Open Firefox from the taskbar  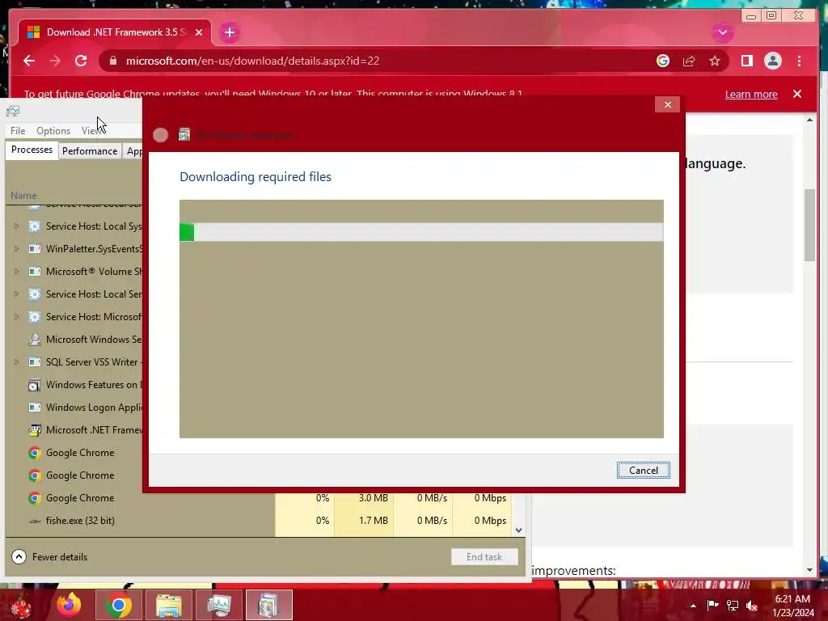[70, 605]
